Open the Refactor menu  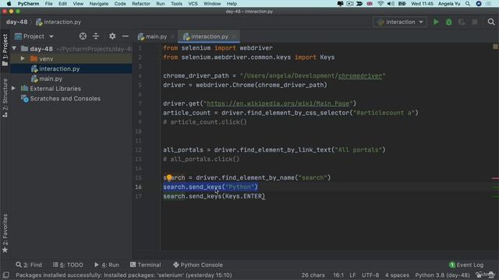pos(141,3)
